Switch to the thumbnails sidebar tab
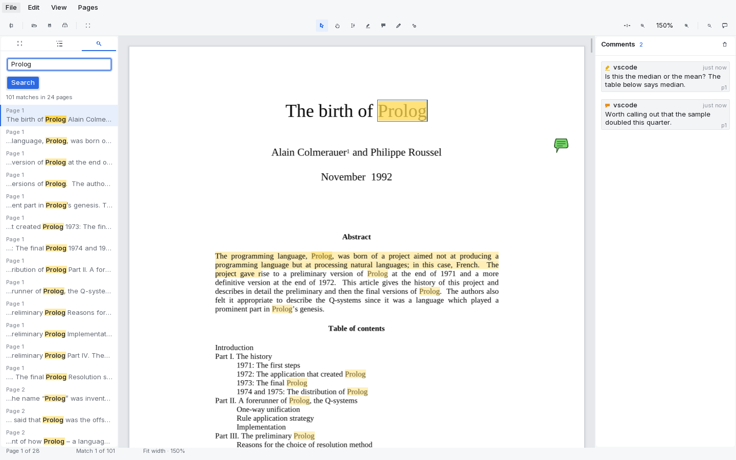The height and width of the screenshot is (460, 736). click(19, 44)
